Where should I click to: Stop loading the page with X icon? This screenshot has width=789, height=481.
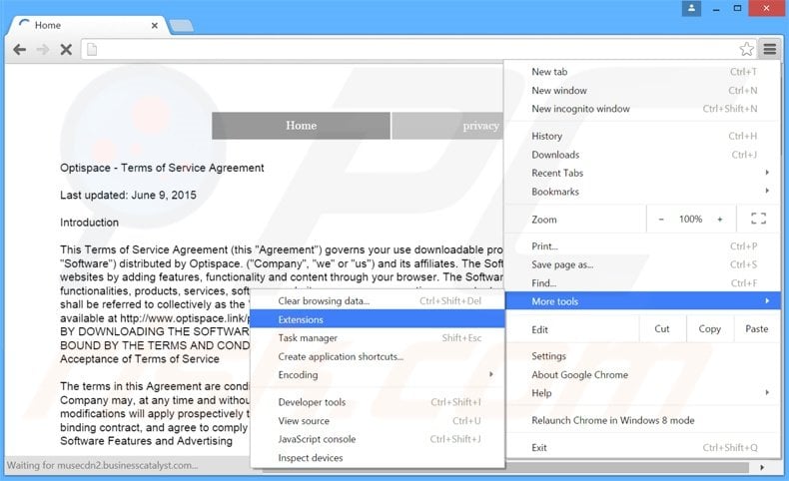click(x=66, y=49)
